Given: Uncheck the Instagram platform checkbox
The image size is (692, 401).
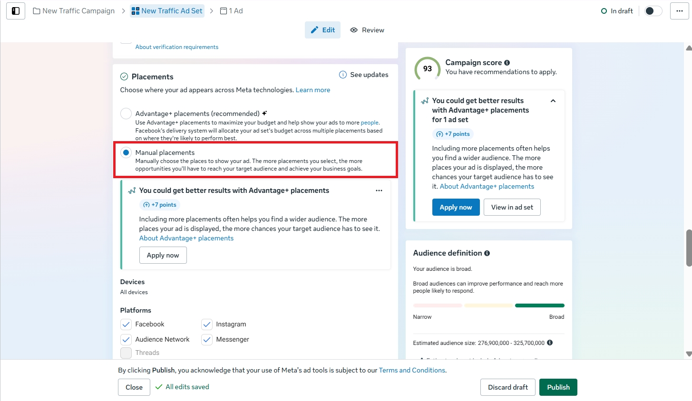Looking at the screenshot, I should (207, 325).
